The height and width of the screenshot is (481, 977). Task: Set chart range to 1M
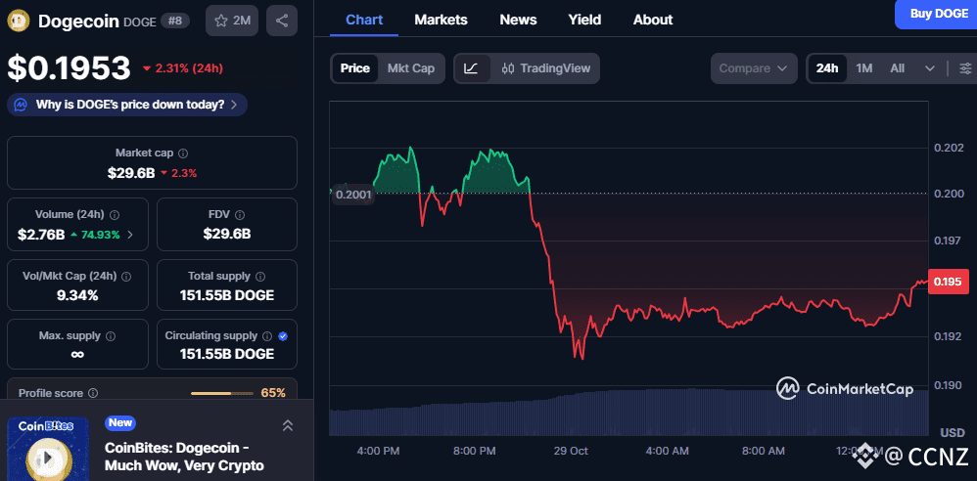[x=863, y=68]
